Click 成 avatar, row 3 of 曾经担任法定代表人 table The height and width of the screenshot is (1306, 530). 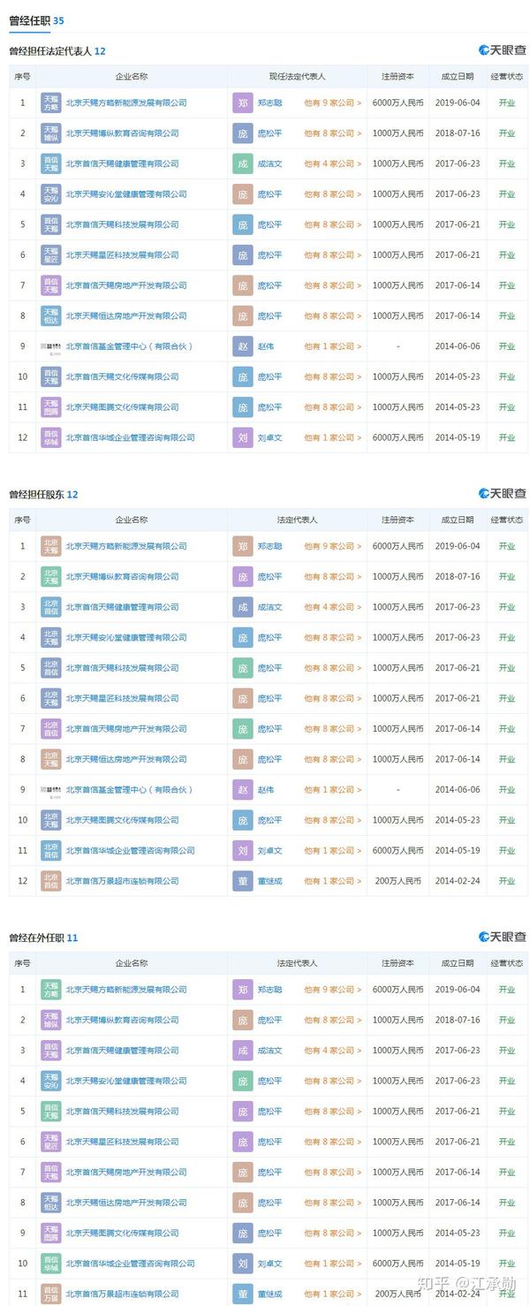(x=242, y=163)
